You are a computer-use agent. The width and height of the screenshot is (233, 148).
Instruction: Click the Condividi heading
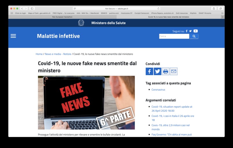153,64
